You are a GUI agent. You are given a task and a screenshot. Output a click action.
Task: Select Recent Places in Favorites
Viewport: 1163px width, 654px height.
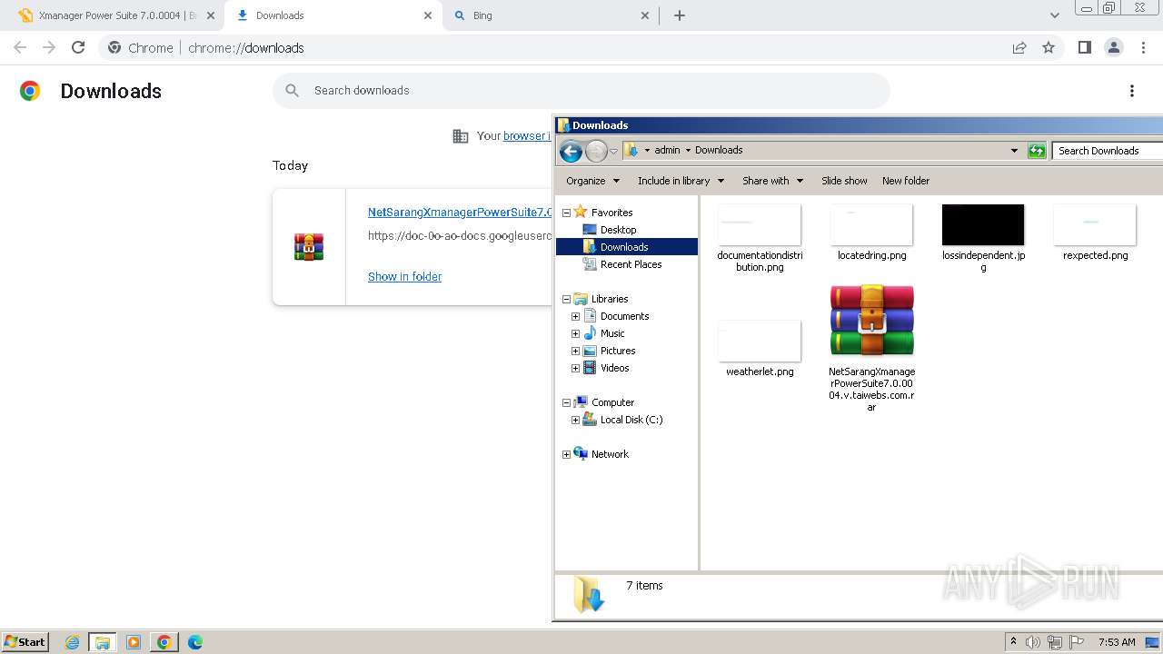[631, 264]
